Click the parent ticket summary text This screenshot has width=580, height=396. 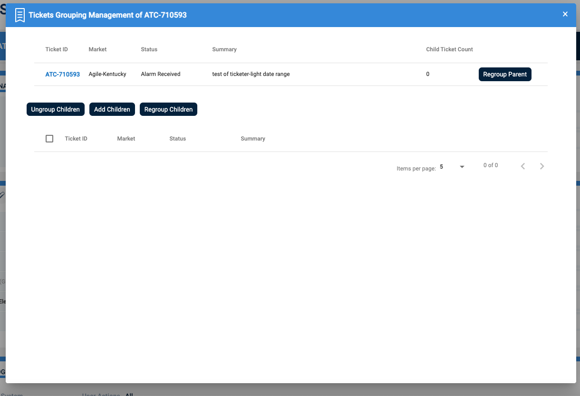tap(251, 75)
